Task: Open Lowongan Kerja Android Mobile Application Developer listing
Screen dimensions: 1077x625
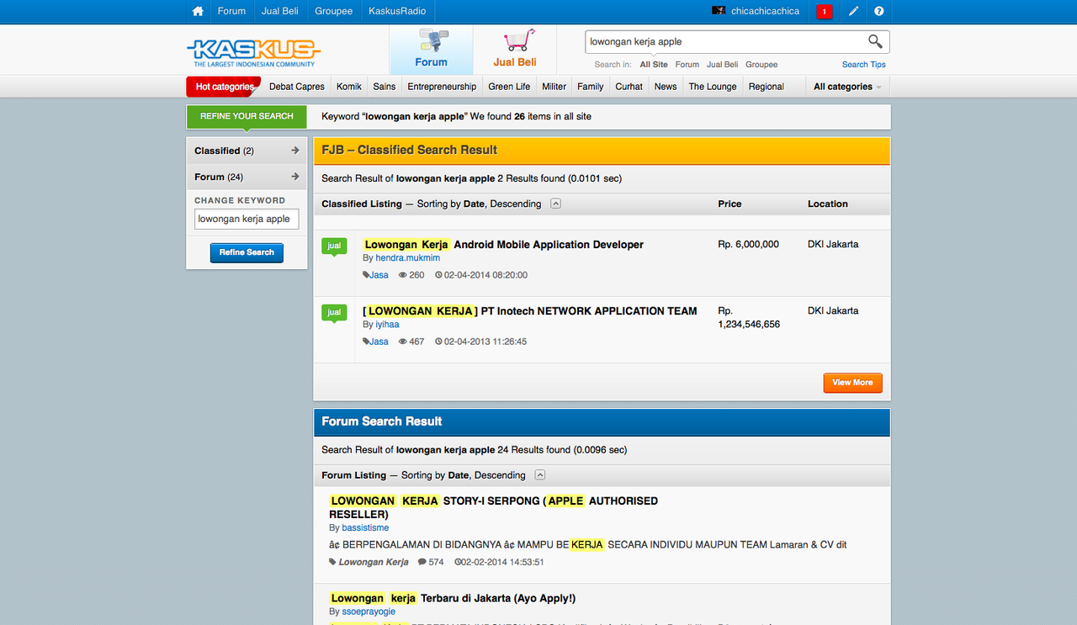Action: coord(503,245)
